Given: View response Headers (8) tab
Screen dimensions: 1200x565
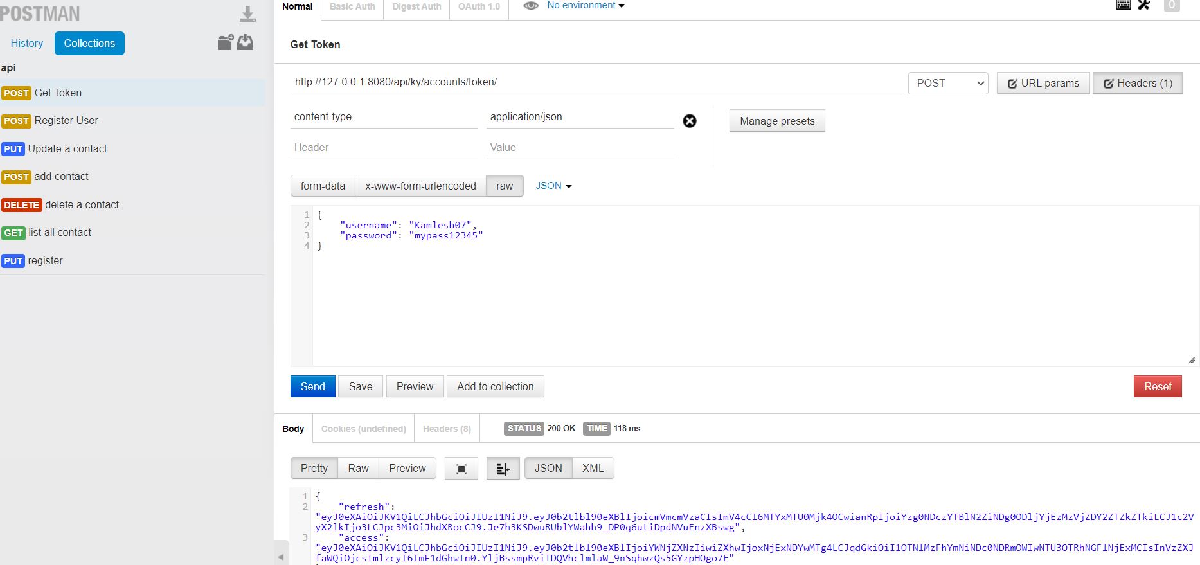Looking at the screenshot, I should (447, 429).
